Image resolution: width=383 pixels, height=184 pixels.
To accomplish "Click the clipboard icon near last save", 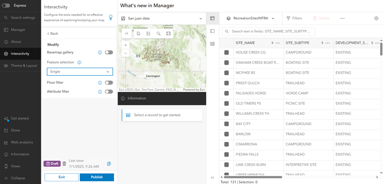I will click(109, 163).
